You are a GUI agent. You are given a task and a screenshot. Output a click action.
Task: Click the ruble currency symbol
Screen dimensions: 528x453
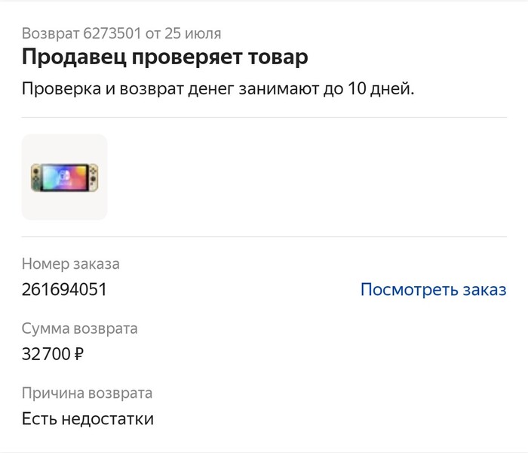78,354
